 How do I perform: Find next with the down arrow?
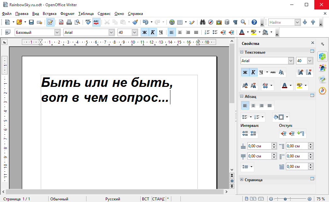pos(305,22)
